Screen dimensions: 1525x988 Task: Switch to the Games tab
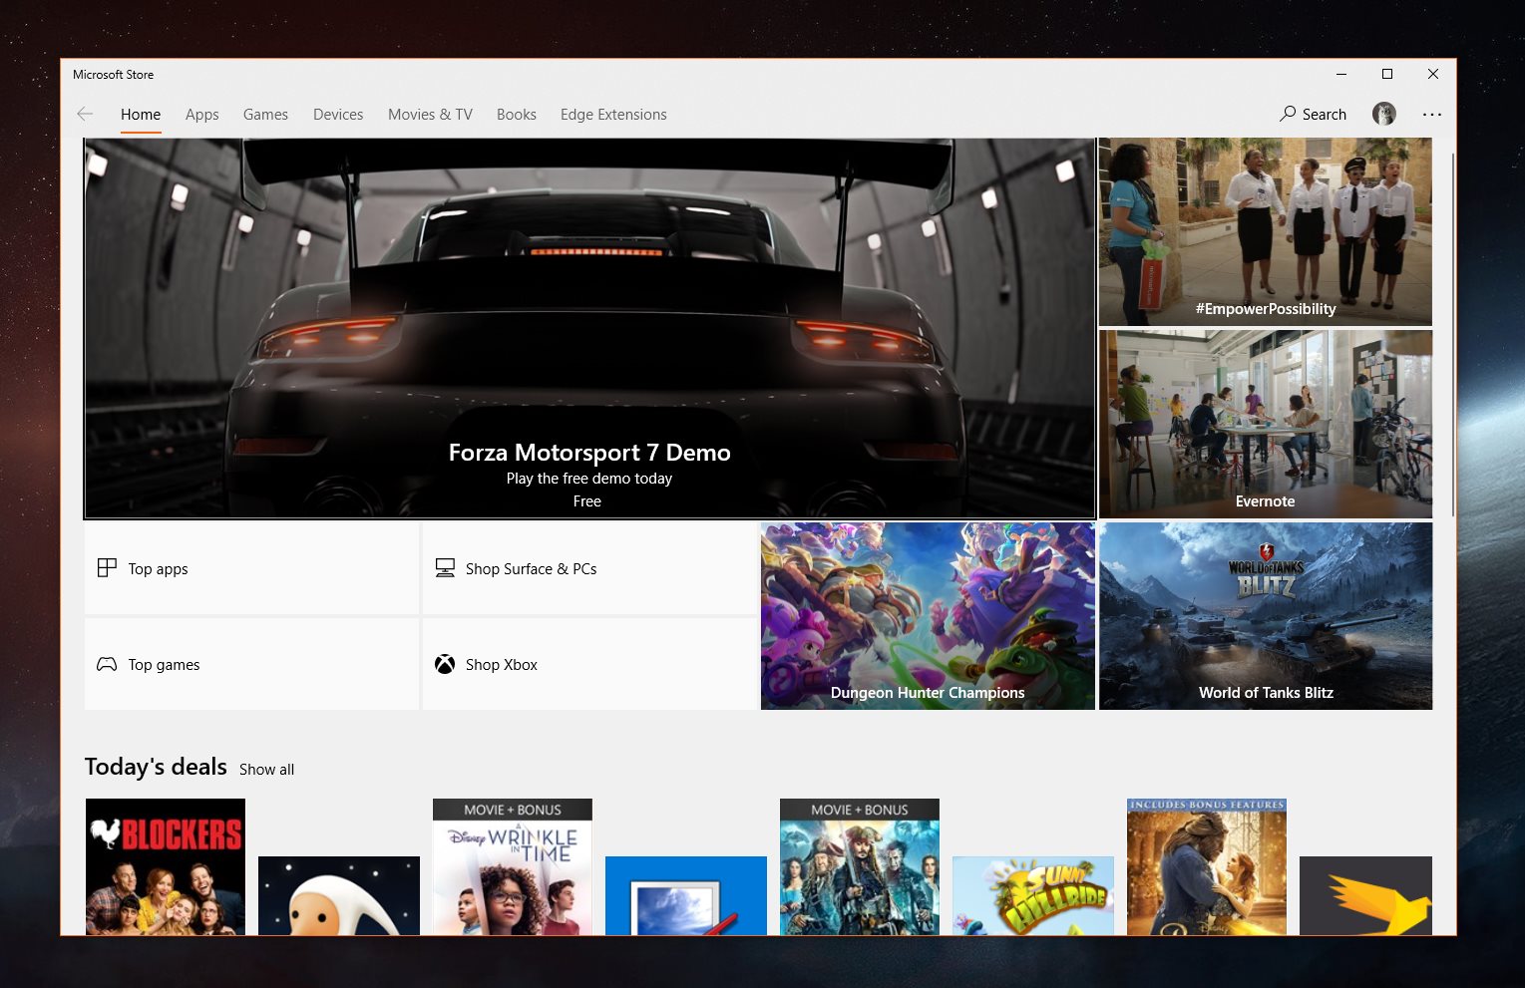pos(265,115)
